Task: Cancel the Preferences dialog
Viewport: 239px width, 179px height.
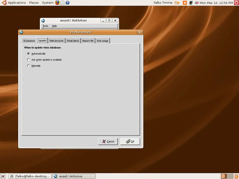Action: click(x=108, y=141)
